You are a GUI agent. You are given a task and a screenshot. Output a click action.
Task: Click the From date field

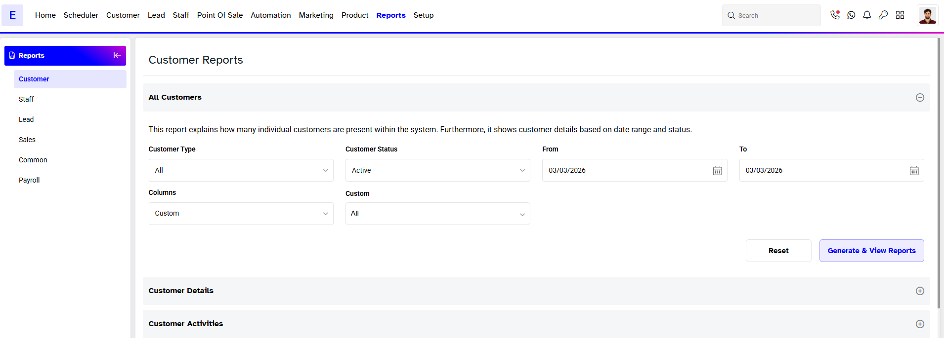click(635, 170)
